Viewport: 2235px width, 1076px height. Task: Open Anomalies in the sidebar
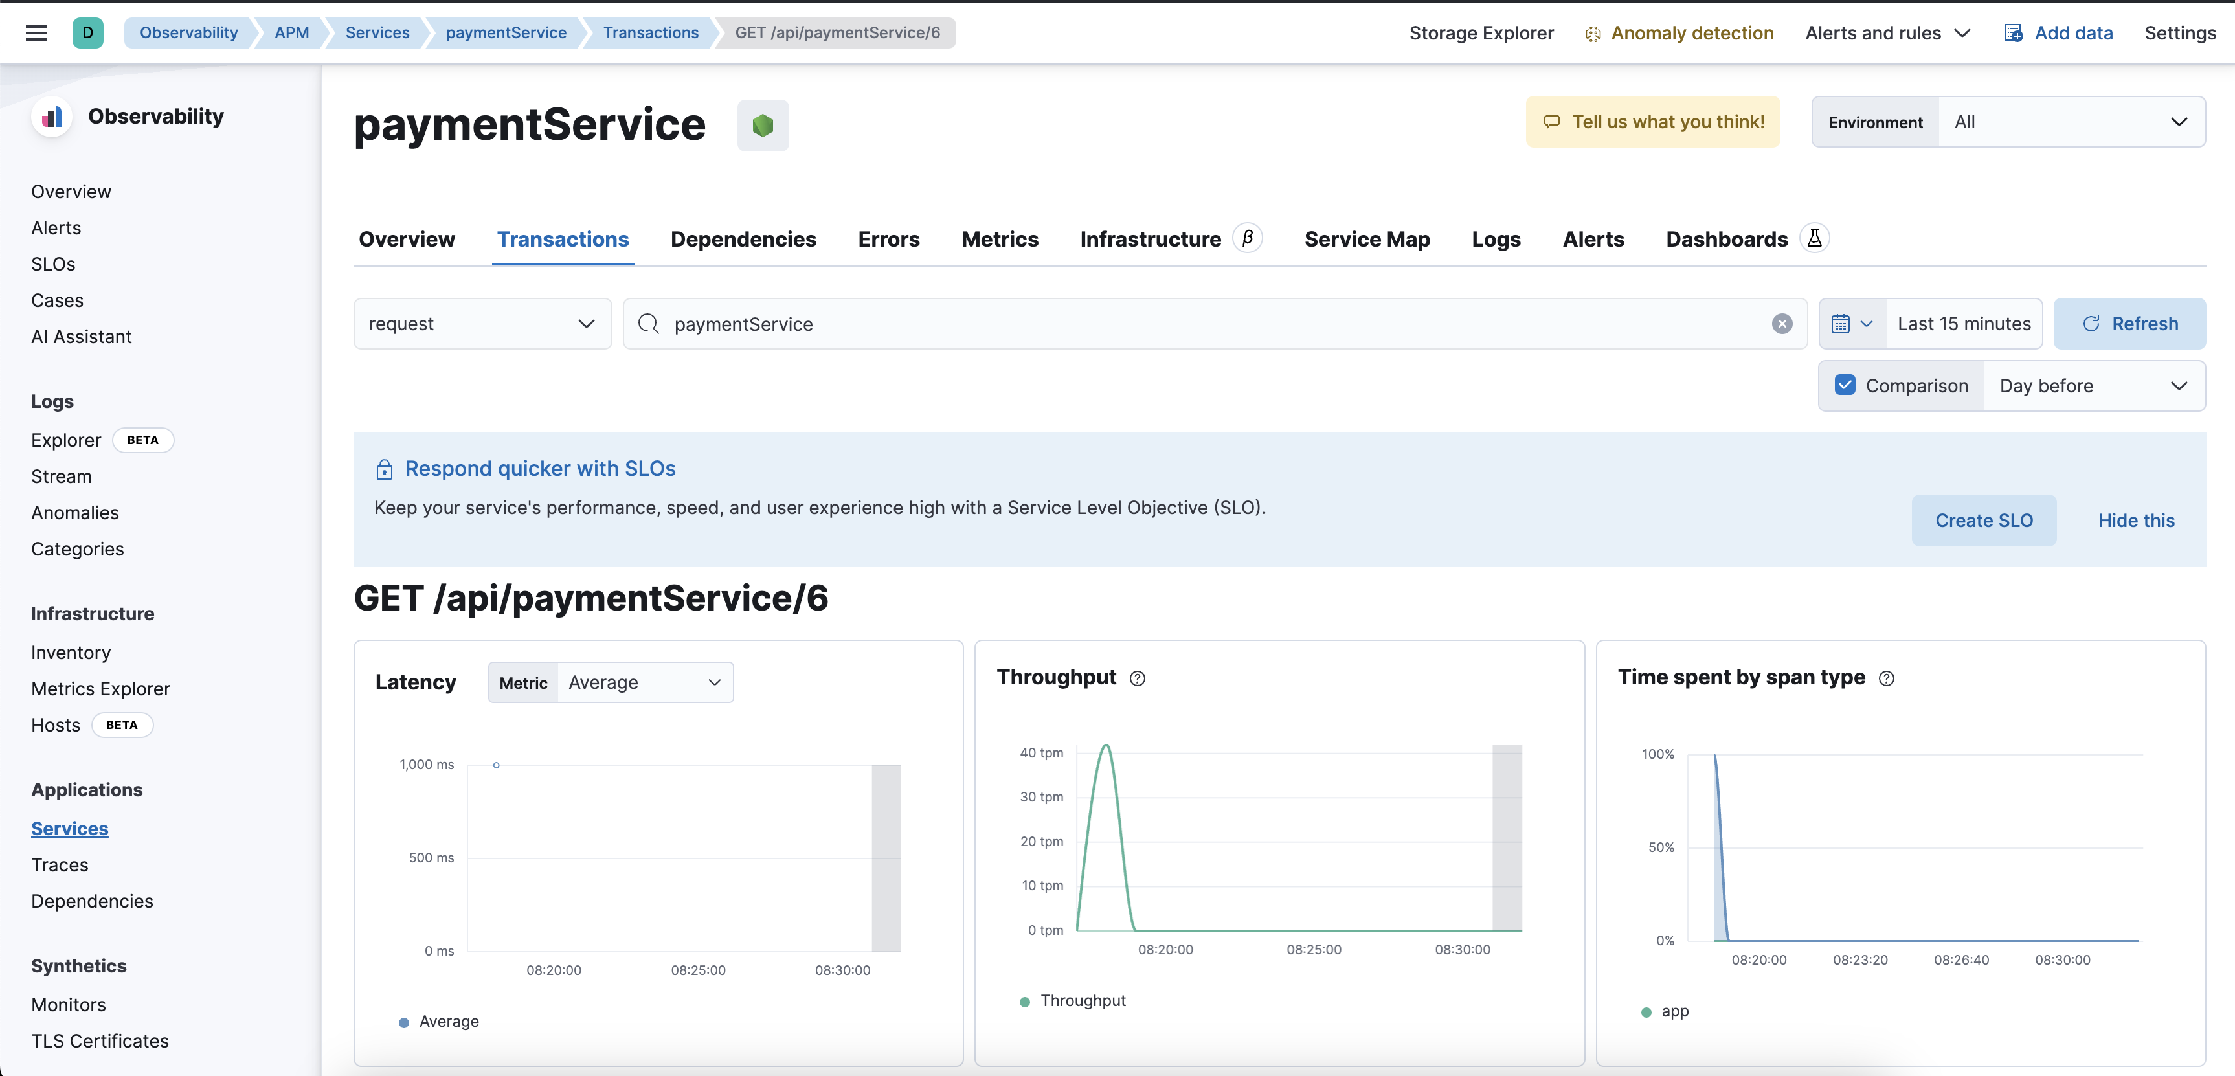pyautogui.click(x=74, y=513)
